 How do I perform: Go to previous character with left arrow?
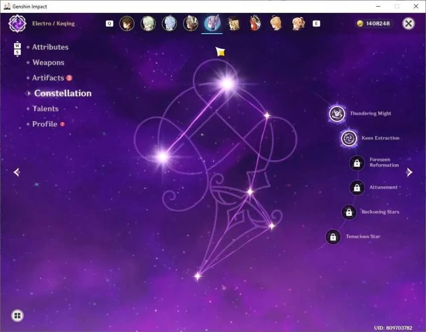click(17, 172)
